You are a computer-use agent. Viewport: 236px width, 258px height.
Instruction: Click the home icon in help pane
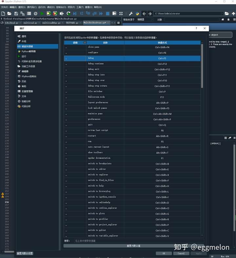223,19
